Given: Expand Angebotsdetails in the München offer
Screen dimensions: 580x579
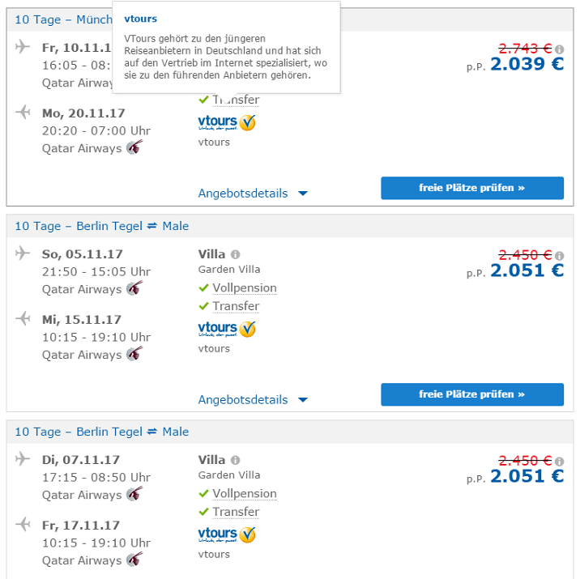Looking at the screenshot, I should tap(253, 194).
